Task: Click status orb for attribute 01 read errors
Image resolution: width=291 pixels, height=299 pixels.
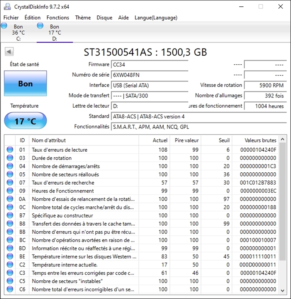Action: click(10, 150)
